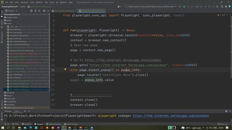Open the TODO tool window

pyautogui.click(x=16, y=124)
